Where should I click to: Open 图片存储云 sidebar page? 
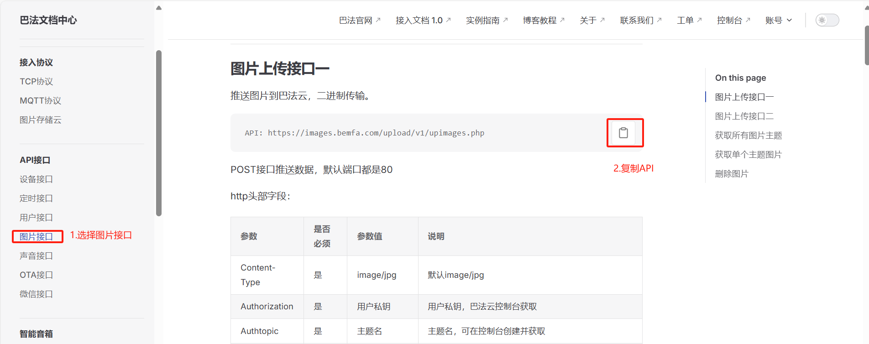(41, 120)
